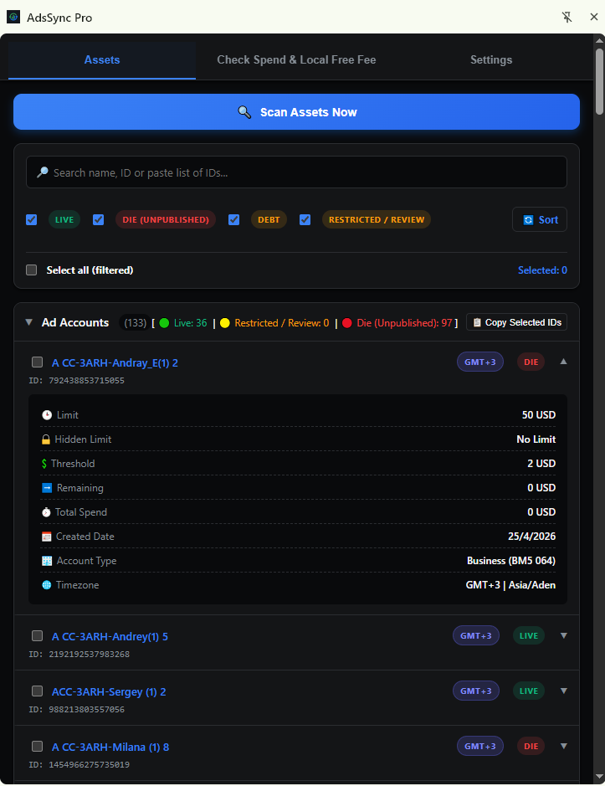Toggle the DEBT filter checkbox

click(x=233, y=219)
